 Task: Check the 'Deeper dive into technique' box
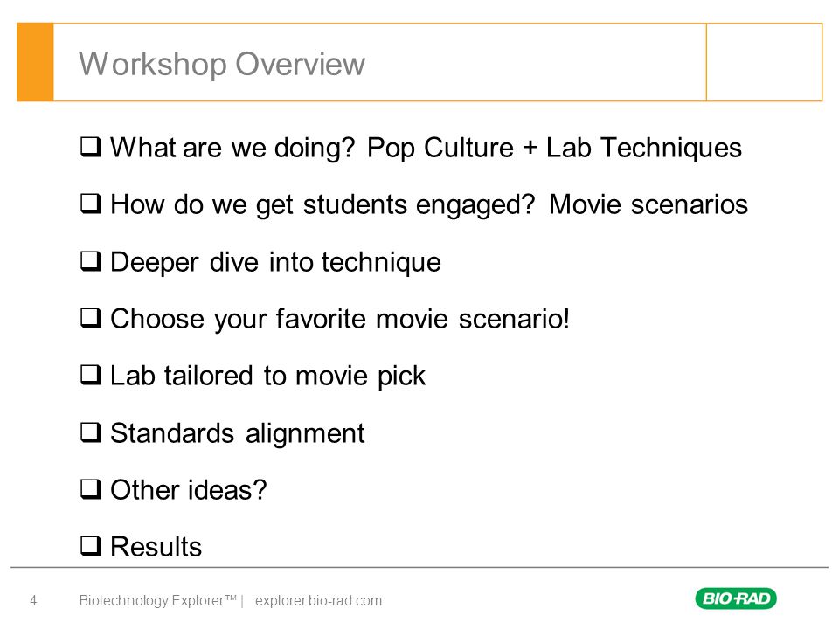coord(91,261)
